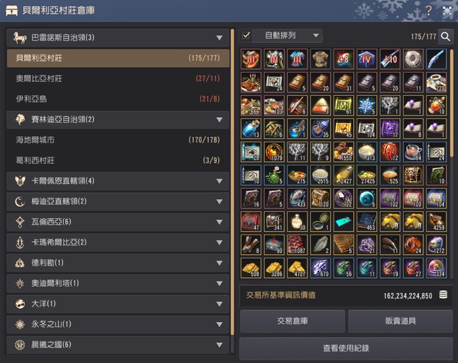Screen dimensions: 458x363
Task: Toggle the 自動排列 checkbox
Action: coord(246,36)
